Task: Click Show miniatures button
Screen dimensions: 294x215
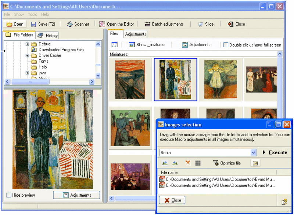Action: point(147,45)
